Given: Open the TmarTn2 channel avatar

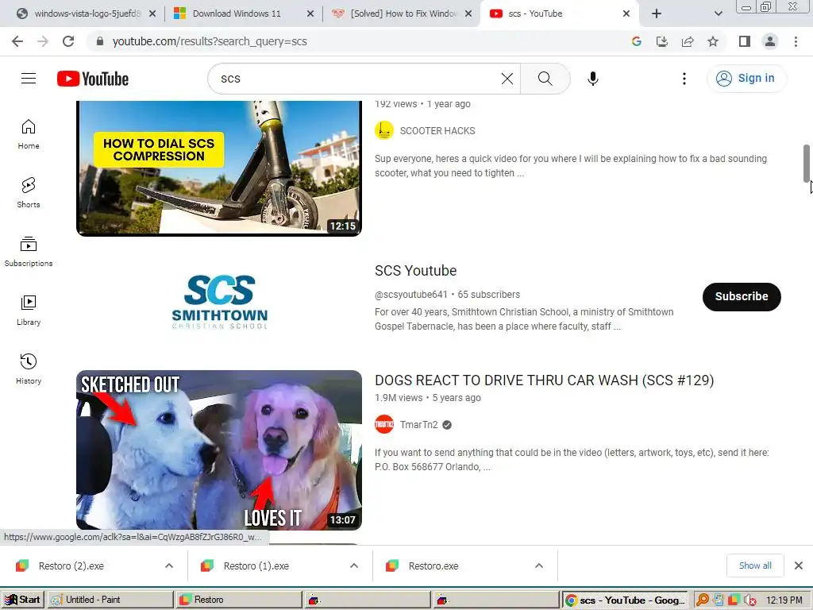Looking at the screenshot, I should coord(384,424).
